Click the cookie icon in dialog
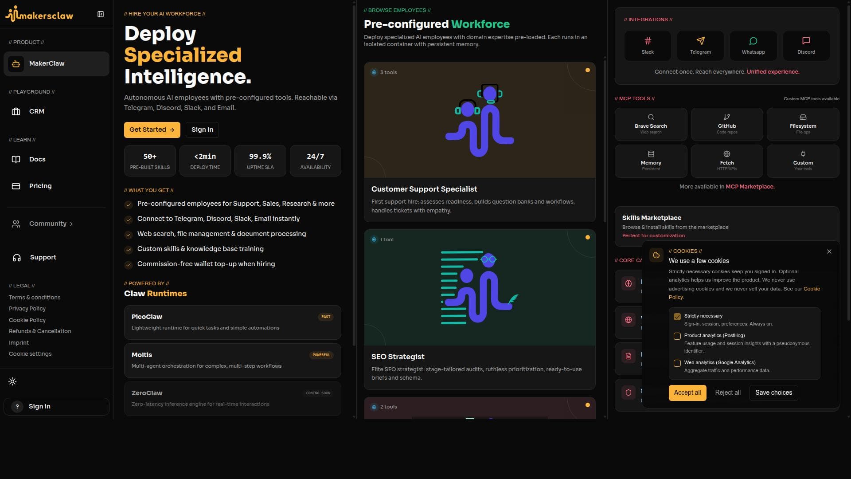The width and height of the screenshot is (851, 479). [x=656, y=255]
